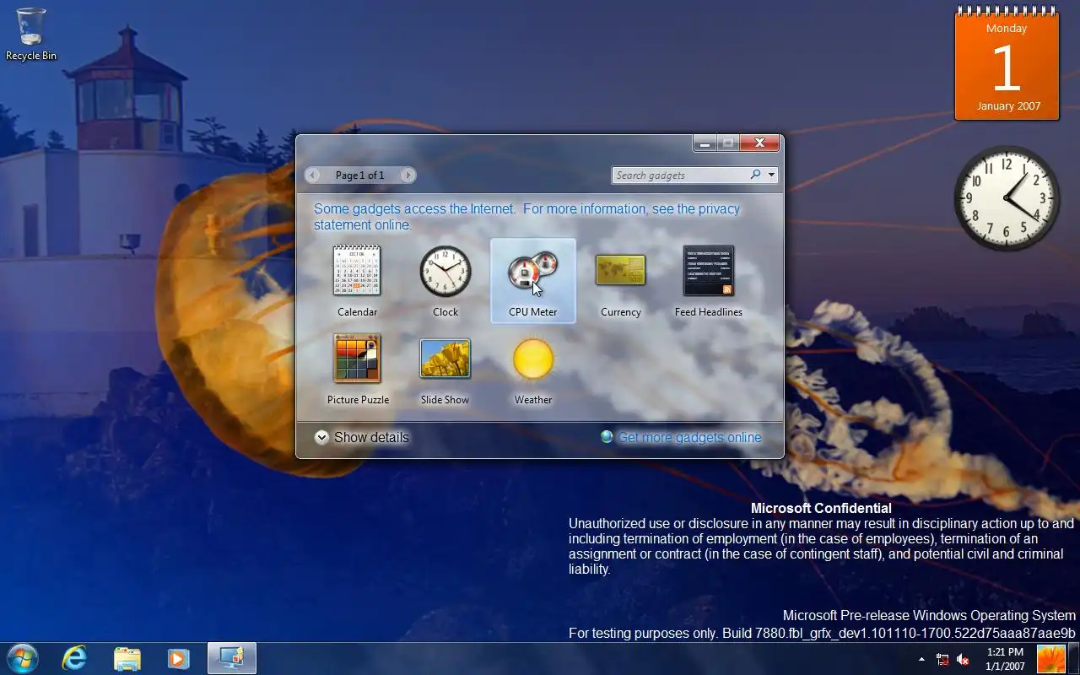Image resolution: width=1080 pixels, height=675 pixels.
Task: Close the gadget gallery window
Action: pos(759,143)
